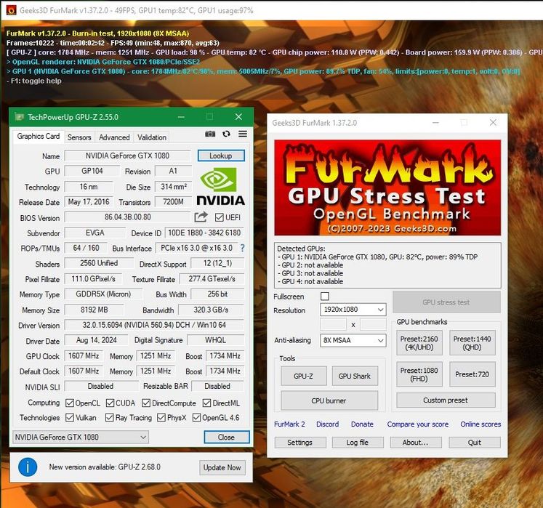Toggle the OpenGL 4.6 checkbox
The width and height of the screenshot is (543, 508).
click(197, 417)
